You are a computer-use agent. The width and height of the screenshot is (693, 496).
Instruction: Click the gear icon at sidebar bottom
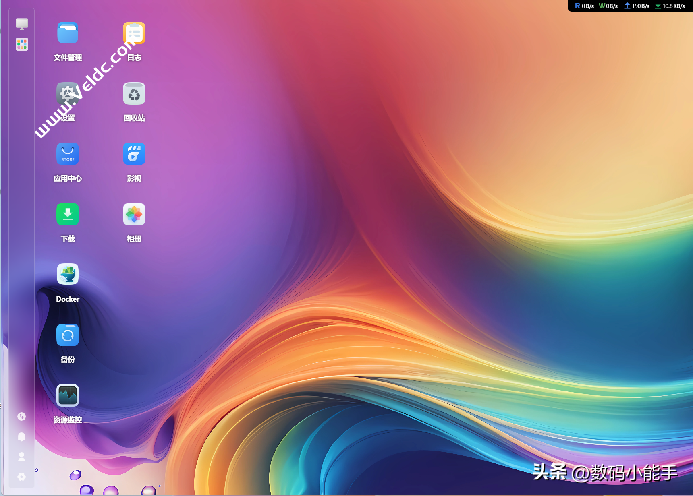pos(22,477)
